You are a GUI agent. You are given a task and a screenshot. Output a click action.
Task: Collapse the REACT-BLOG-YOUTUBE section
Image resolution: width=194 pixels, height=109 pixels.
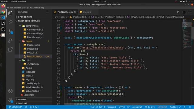(29, 21)
